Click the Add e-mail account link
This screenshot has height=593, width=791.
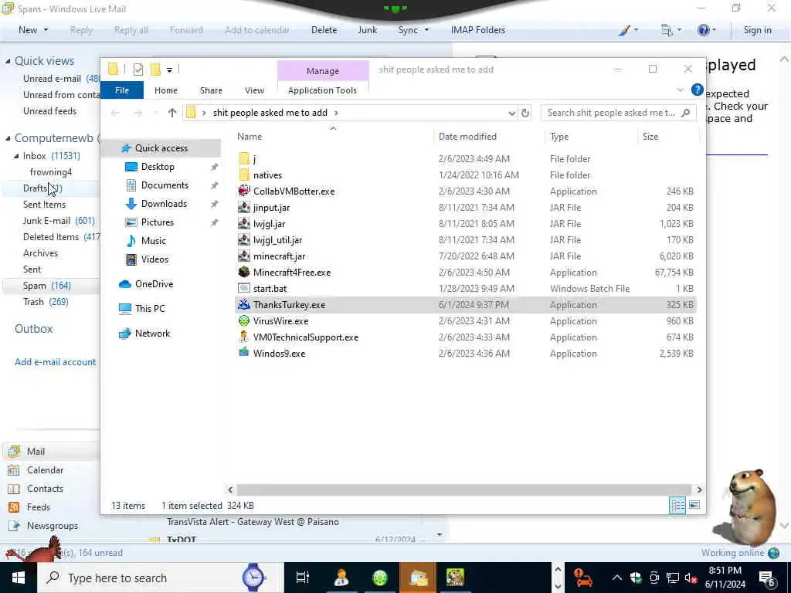pos(55,362)
